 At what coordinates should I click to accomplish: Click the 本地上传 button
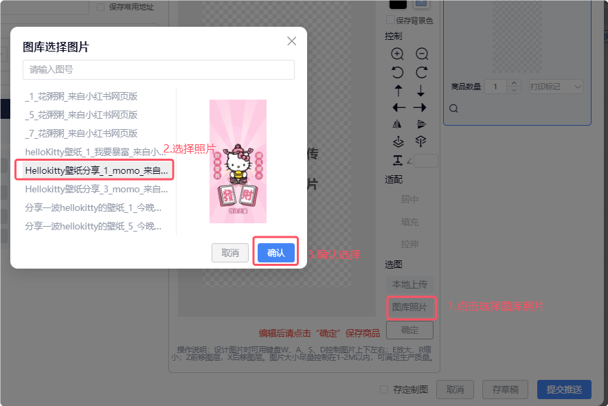(x=409, y=284)
